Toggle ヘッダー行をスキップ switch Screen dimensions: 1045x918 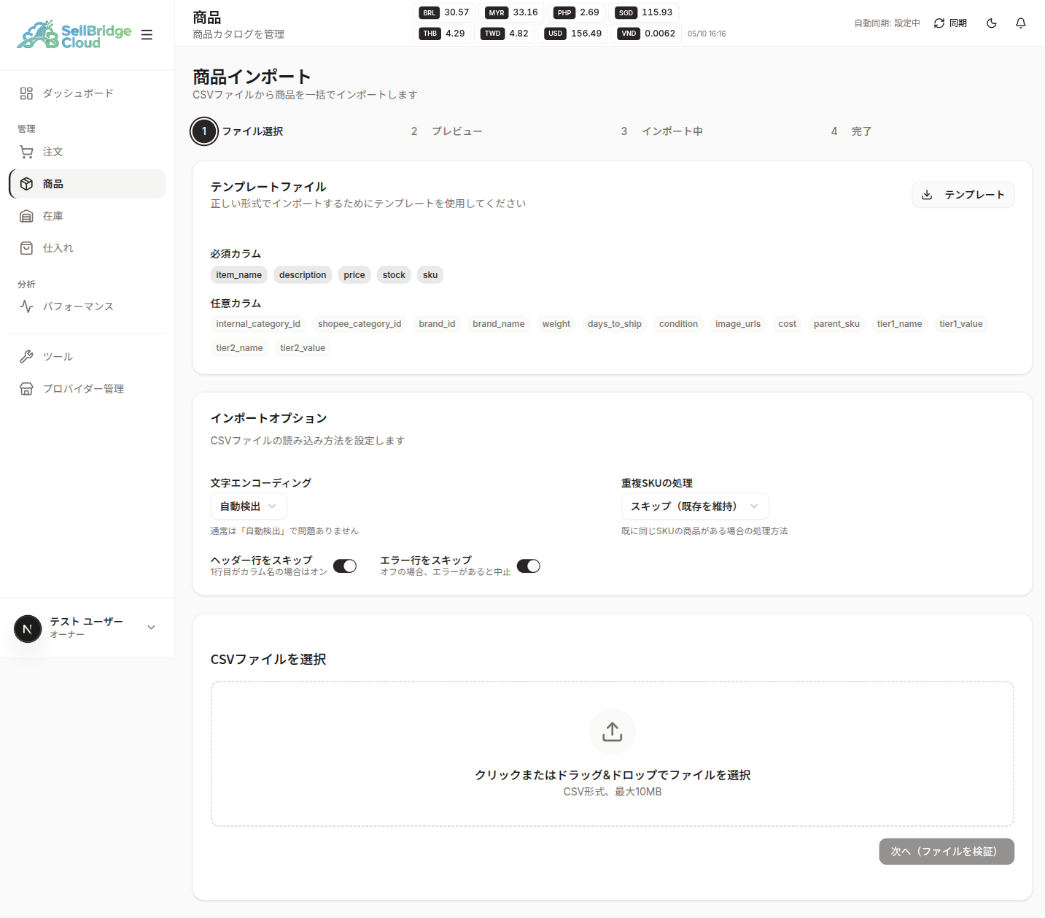[345, 566]
